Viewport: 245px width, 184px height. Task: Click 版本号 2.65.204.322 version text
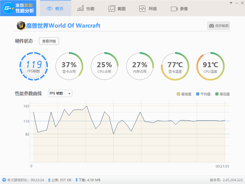pos(226,180)
